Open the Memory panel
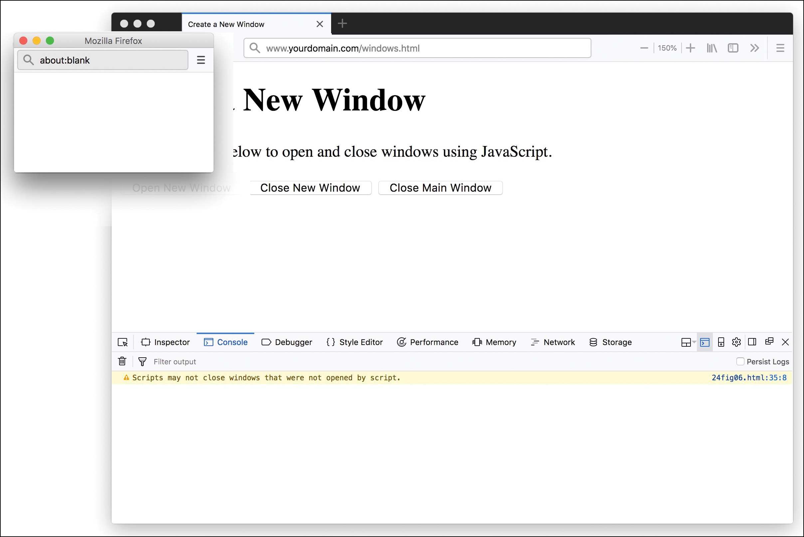Image resolution: width=804 pixels, height=537 pixels. point(494,342)
